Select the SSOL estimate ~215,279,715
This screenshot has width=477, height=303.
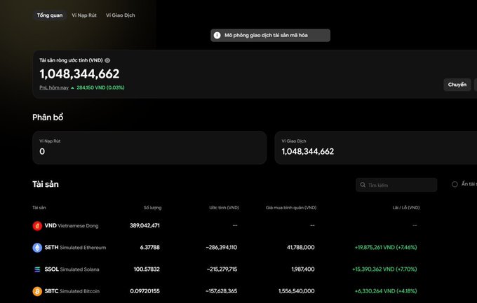coord(222,269)
